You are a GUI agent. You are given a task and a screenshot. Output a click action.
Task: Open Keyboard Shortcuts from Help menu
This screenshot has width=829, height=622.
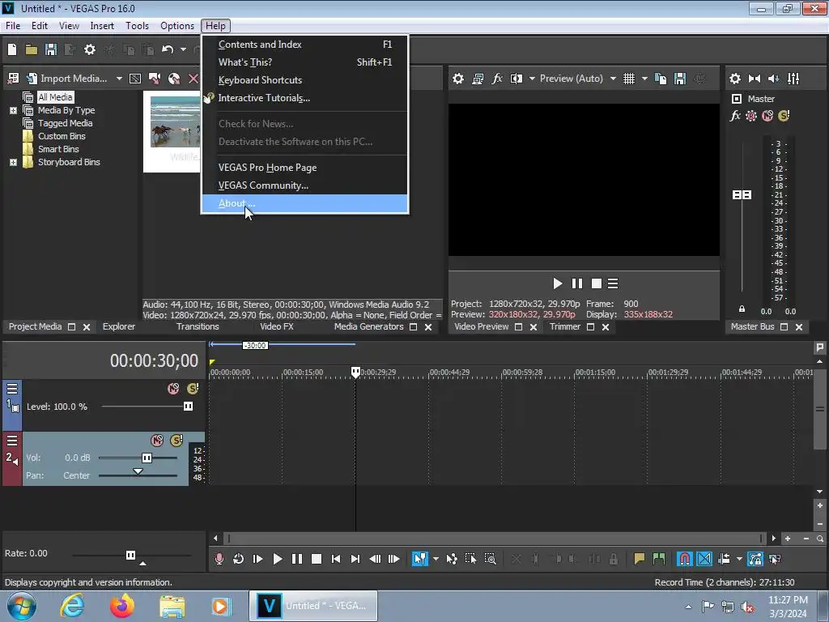tap(304, 80)
